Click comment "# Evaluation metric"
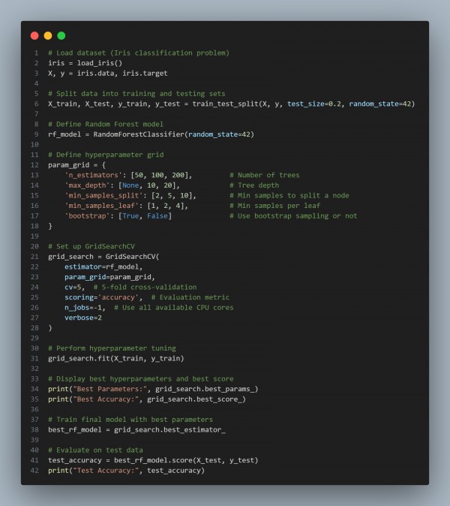The width and height of the screenshot is (450, 506). [x=190, y=297]
